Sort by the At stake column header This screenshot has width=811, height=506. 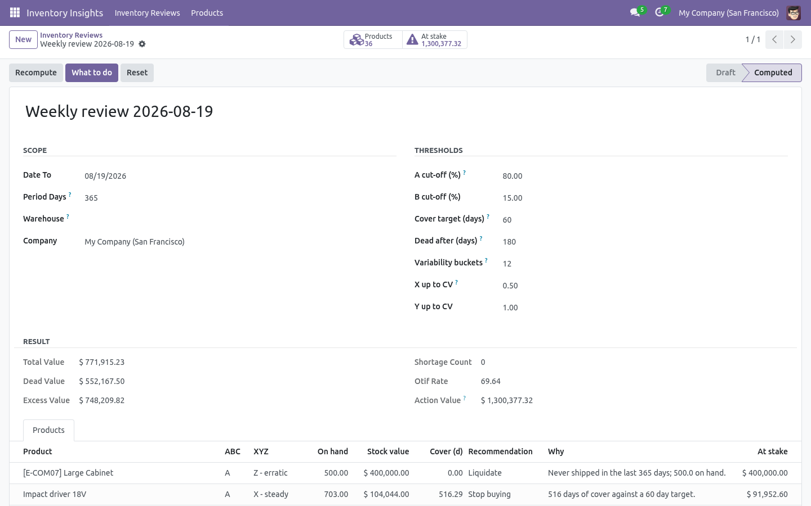pos(772,451)
